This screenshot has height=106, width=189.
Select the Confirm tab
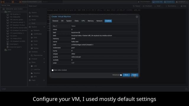tap(108, 21)
